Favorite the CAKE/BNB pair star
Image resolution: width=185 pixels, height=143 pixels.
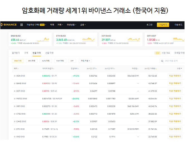point(15,121)
